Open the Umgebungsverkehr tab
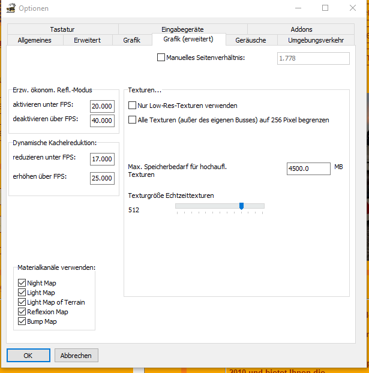Image resolution: width=369 pixels, height=373 pixels. tap(316, 40)
